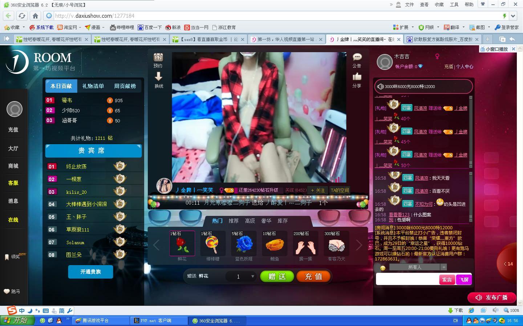Click the 分享 thumbs-up icon

[x=357, y=76]
